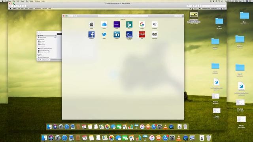This screenshot has width=253, height=142.
Task: Open Yahoo favorite tile in Safari
Action: point(117,24)
